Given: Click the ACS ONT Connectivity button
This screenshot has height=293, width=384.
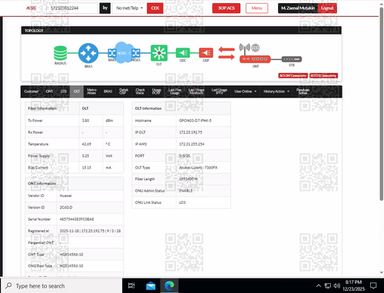Looking at the screenshot, I should [x=293, y=75].
